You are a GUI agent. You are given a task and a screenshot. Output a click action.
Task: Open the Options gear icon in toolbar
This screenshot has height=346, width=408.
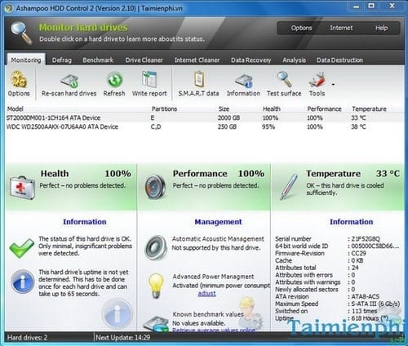(19, 79)
